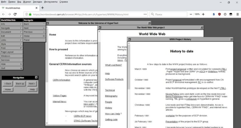
Task: Click the search magnifier icon
Action: click(153, 14)
